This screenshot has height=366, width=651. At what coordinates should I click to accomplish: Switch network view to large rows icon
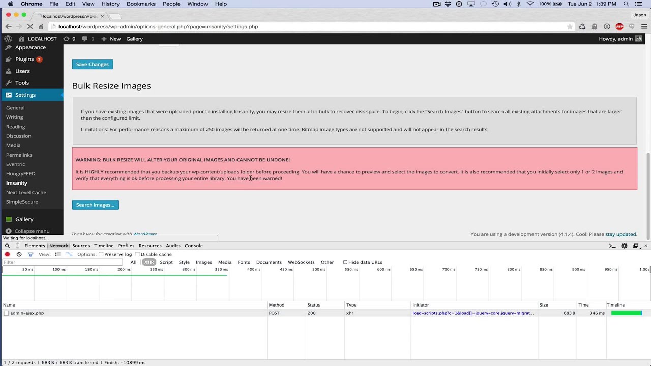point(57,254)
